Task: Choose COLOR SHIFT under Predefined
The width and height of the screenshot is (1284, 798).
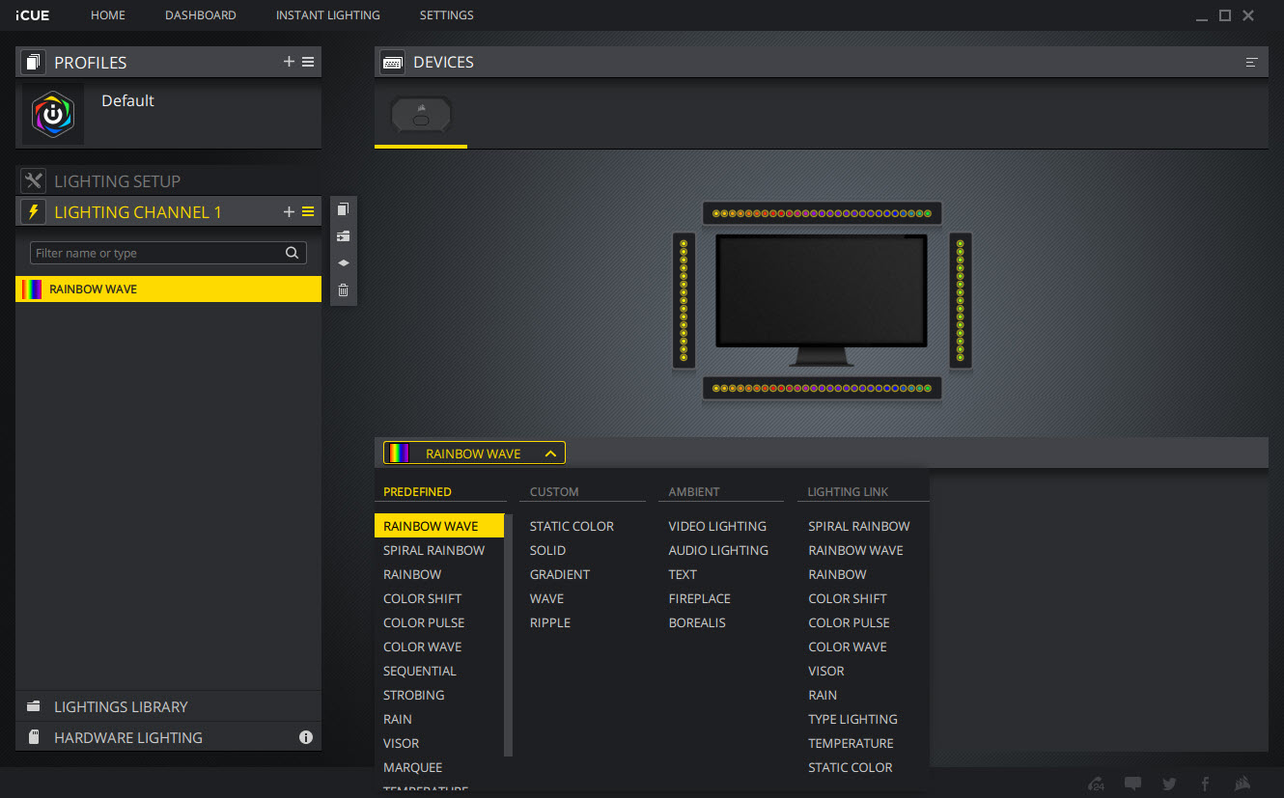Action: coord(423,598)
